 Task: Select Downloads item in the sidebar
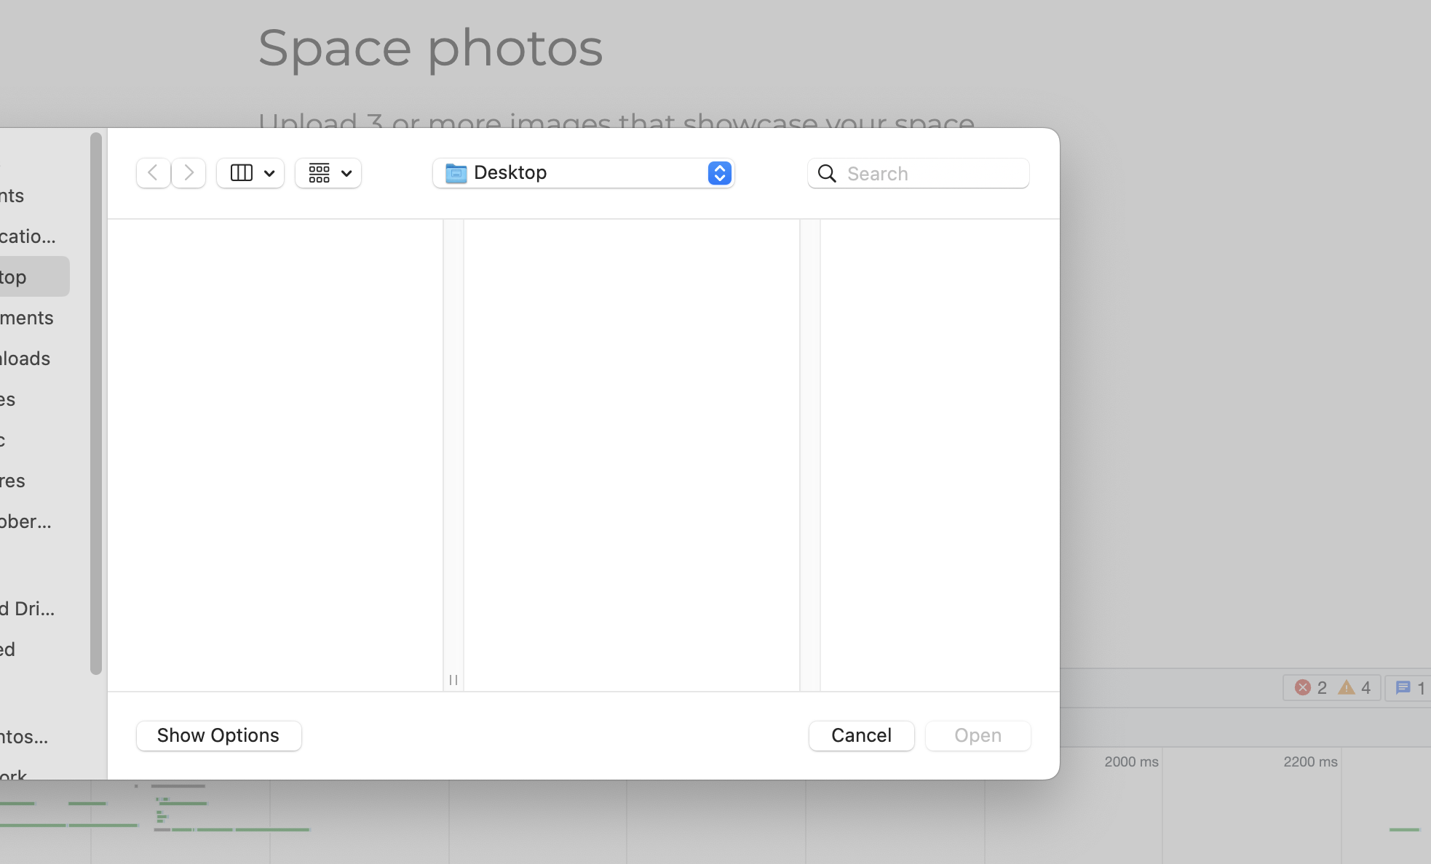tap(29, 359)
